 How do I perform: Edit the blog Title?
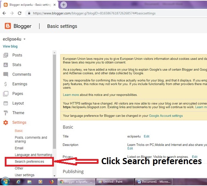point(147,136)
